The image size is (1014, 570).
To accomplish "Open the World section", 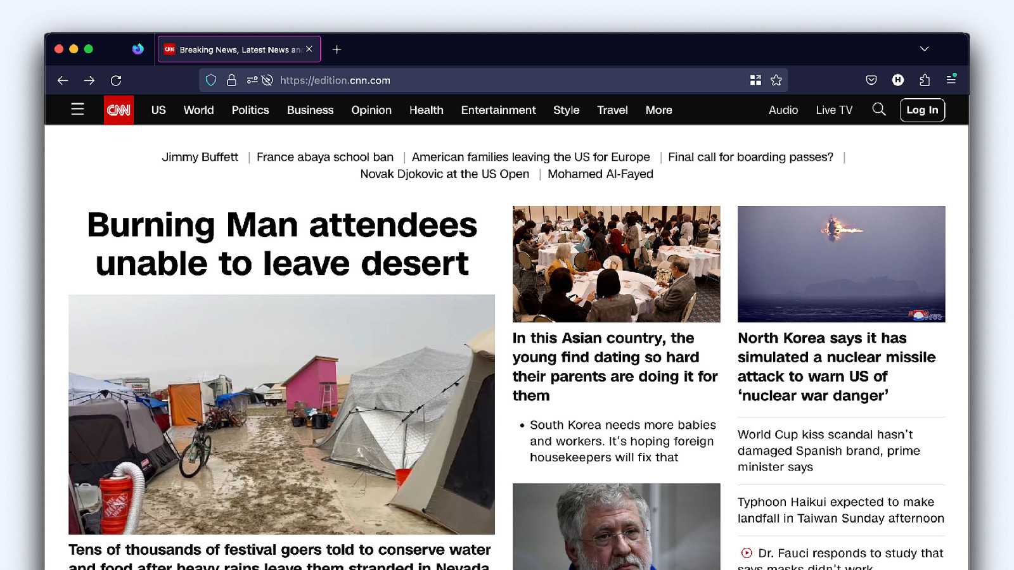I will [199, 110].
